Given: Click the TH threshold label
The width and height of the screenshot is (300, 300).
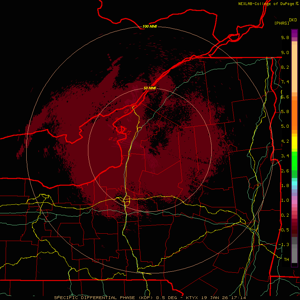Looking at the screenshot, I should click(286, 260).
